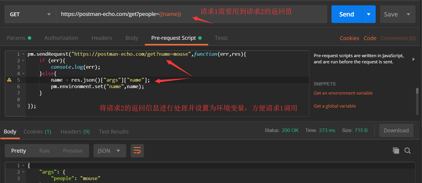Insert 'Get a global variable' snippet
Screen dimensions: 422x183
point(335,106)
